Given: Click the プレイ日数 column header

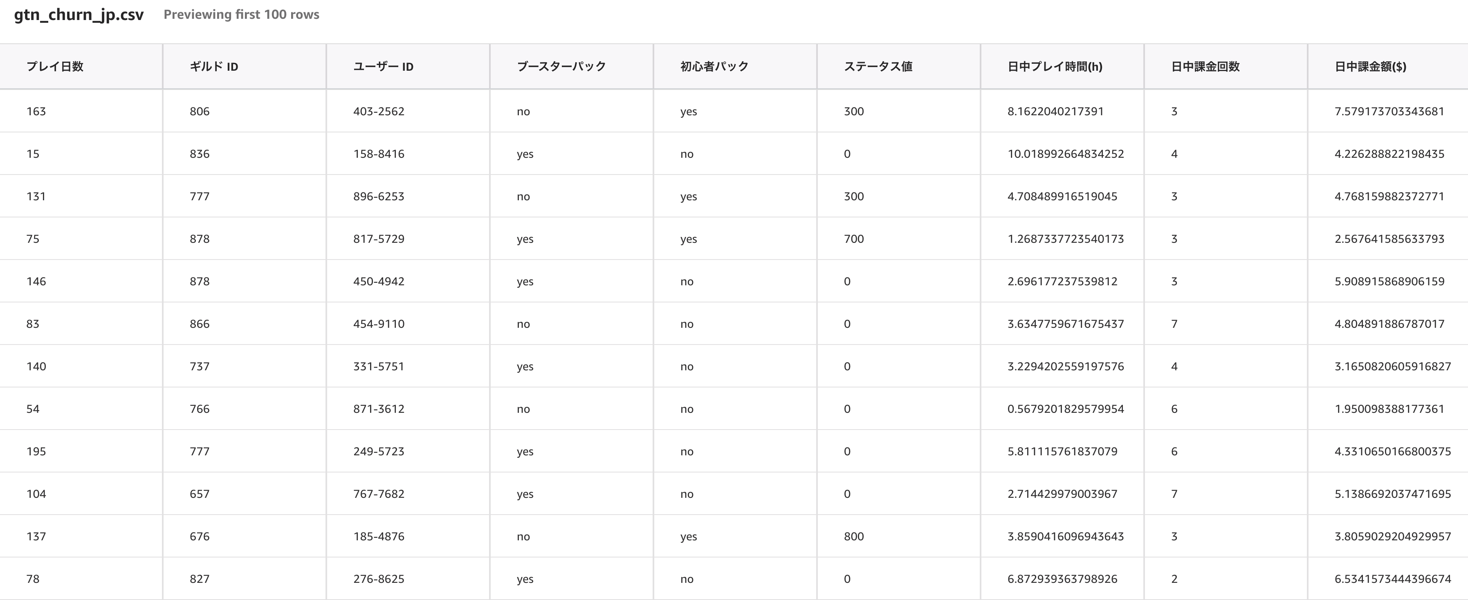Looking at the screenshot, I should pos(55,67).
